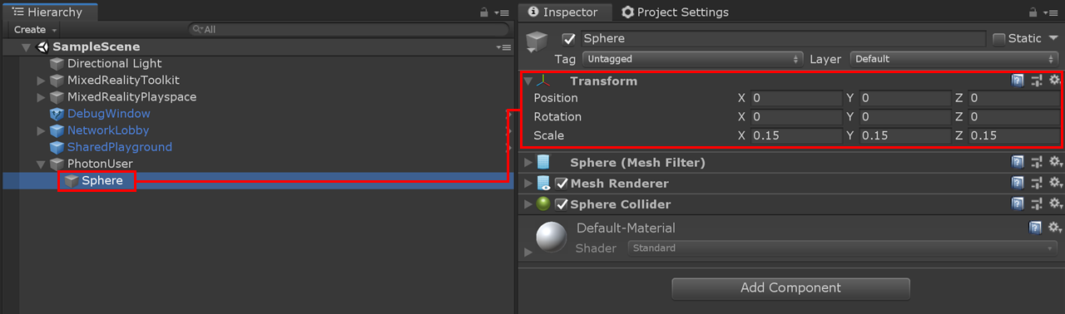Open Default-Material gear settings icon
The width and height of the screenshot is (1065, 314).
[x=1054, y=227]
